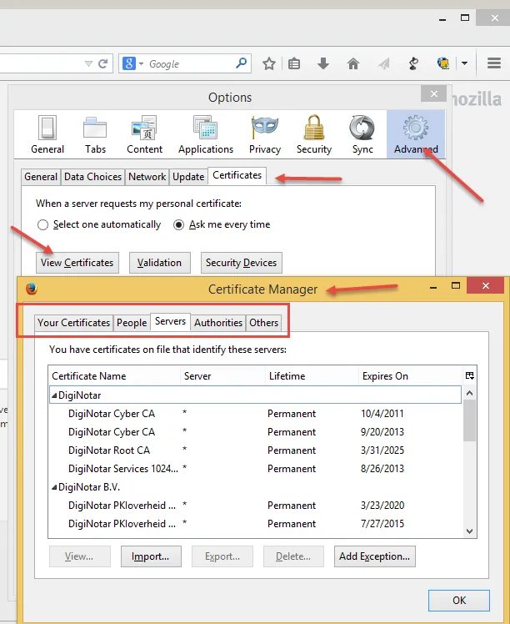The image size is (510, 624).
Task: Switch to the General sub-tab
Action: coord(41,177)
